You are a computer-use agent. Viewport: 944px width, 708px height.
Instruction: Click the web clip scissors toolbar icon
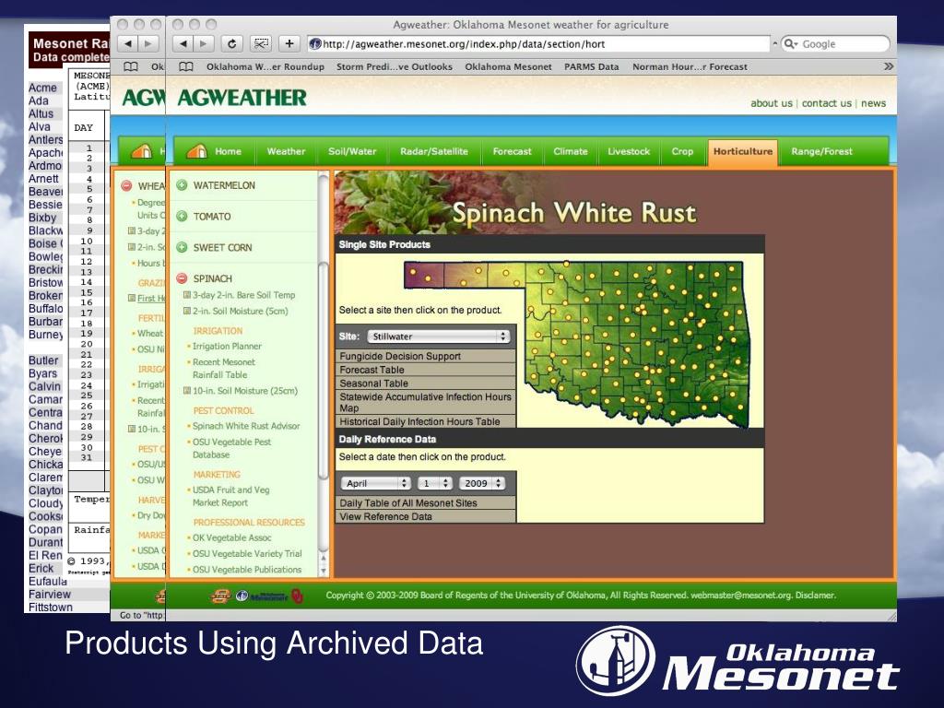261,44
